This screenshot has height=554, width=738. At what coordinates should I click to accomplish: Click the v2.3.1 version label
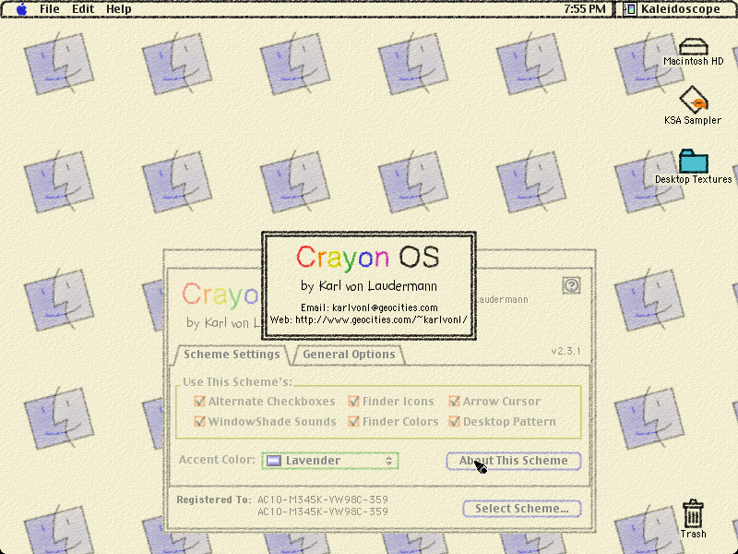(565, 351)
